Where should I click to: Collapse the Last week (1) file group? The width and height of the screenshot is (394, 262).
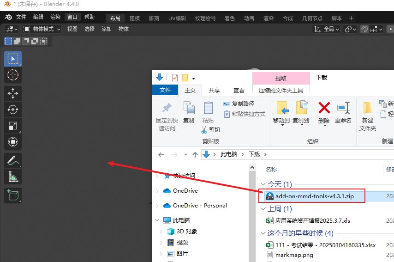(263, 209)
